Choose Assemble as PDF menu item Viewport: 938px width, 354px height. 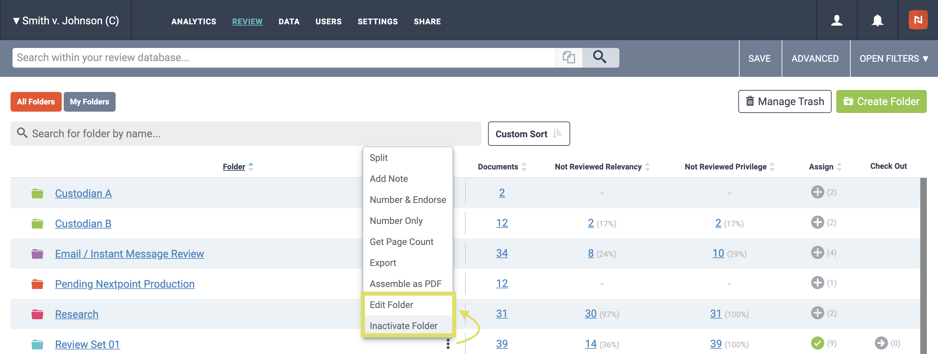[408, 284]
